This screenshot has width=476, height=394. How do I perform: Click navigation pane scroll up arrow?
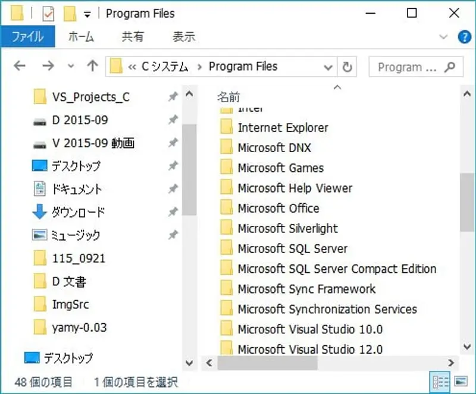189,94
